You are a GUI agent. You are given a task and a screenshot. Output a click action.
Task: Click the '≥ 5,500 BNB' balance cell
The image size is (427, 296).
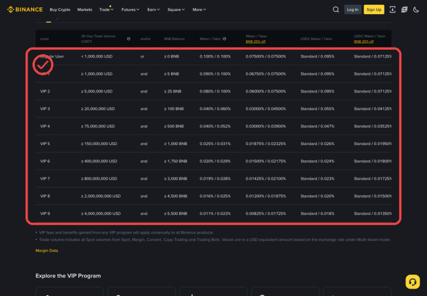pyautogui.click(x=175, y=213)
